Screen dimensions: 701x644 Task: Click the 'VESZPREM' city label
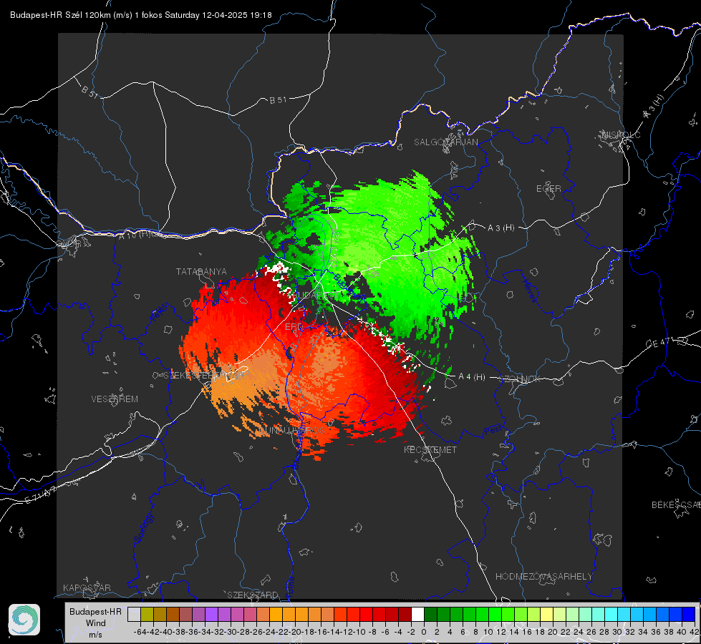(x=115, y=399)
